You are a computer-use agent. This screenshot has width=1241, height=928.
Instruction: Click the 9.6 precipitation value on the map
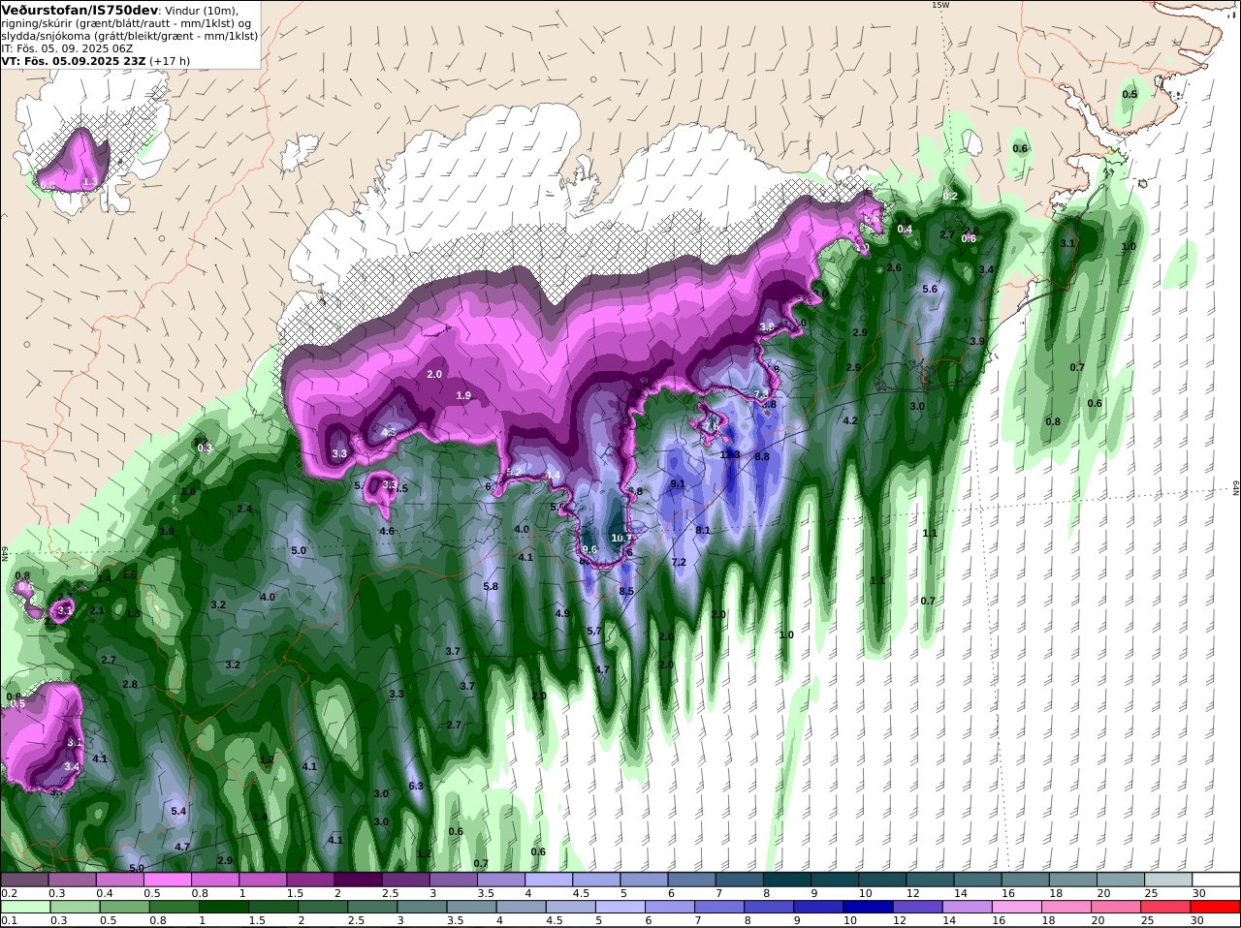pos(589,549)
